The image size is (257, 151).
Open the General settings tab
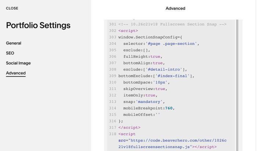coord(14,43)
